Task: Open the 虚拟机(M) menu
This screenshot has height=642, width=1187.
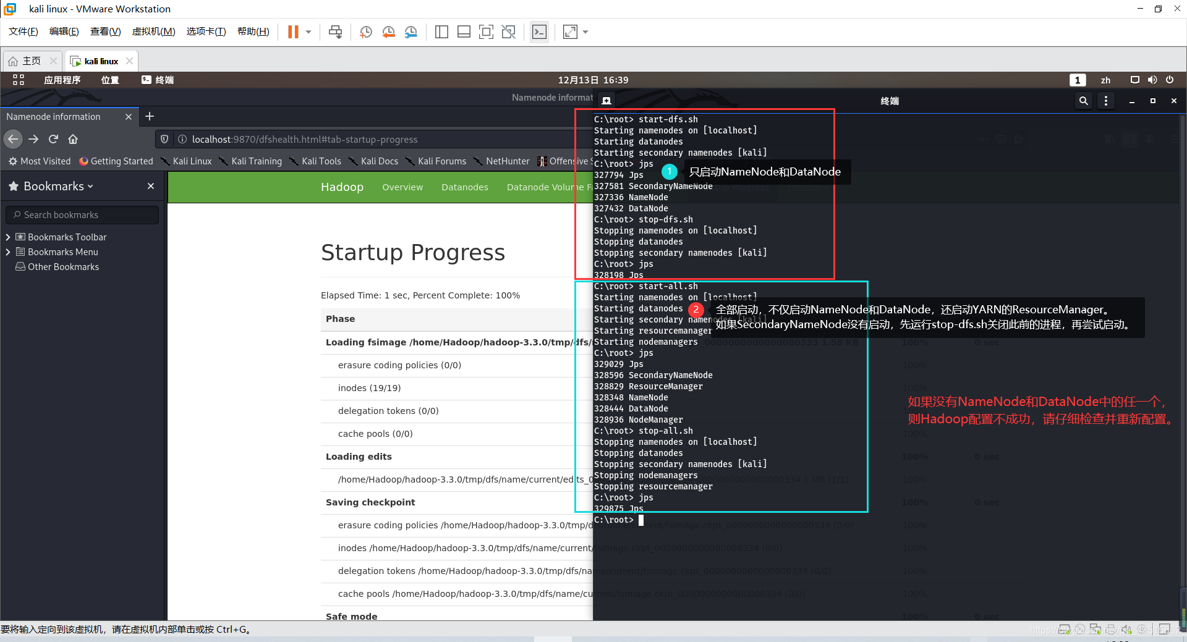Action: pyautogui.click(x=153, y=32)
